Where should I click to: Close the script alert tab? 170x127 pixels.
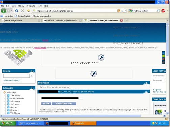[x=121, y=20]
